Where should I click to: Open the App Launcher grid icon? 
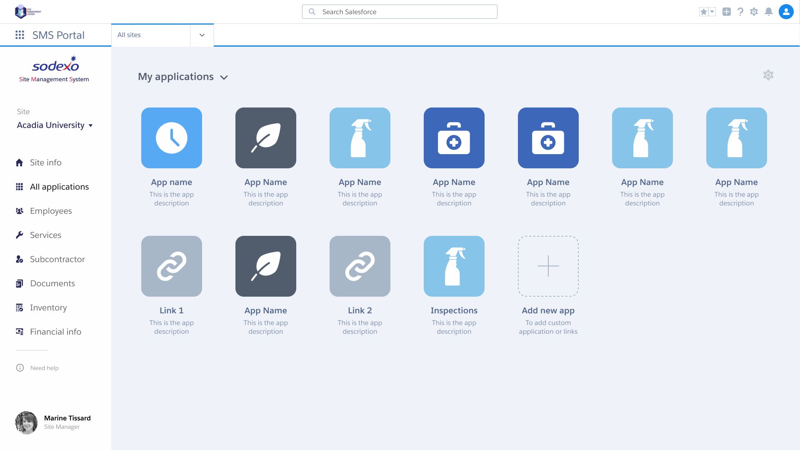tap(20, 35)
